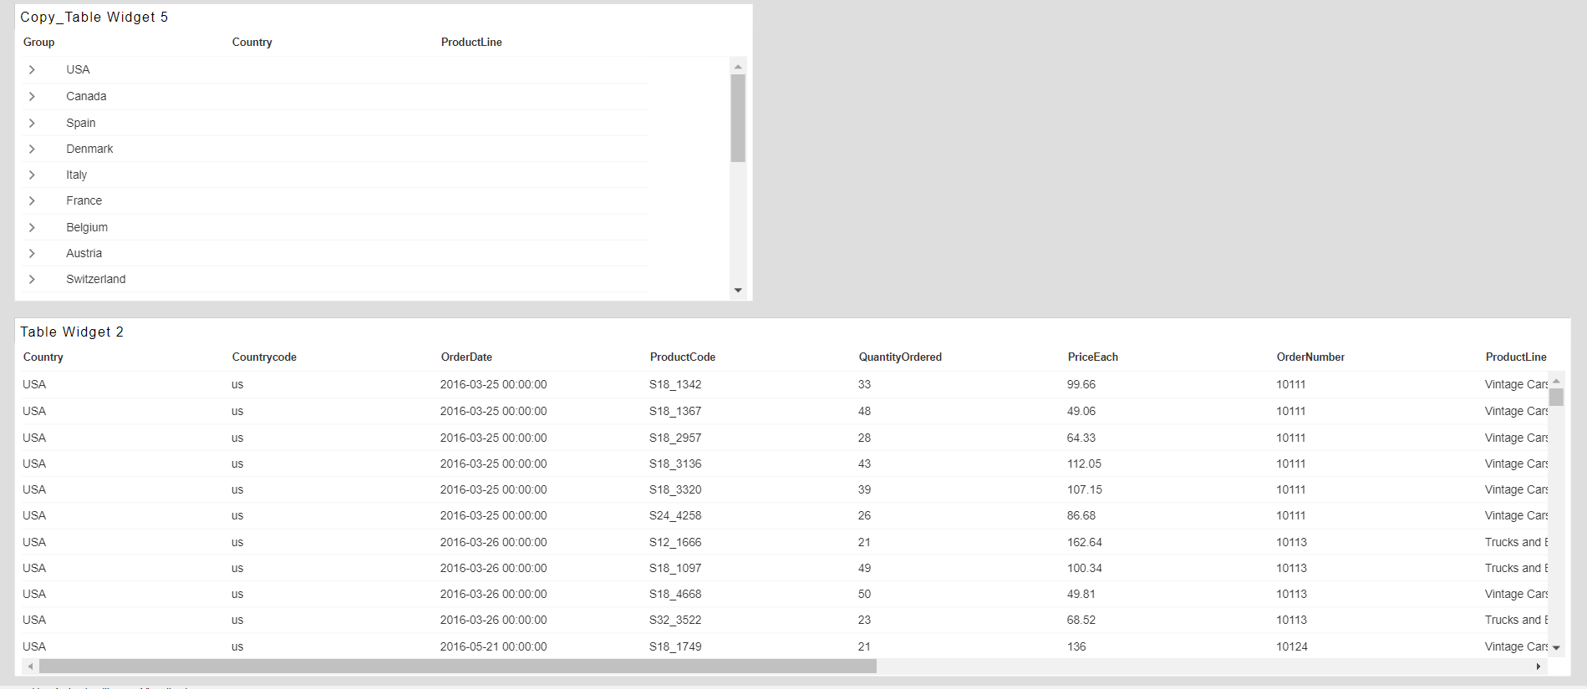Click scroll up arrow in top table

(738, 66)
